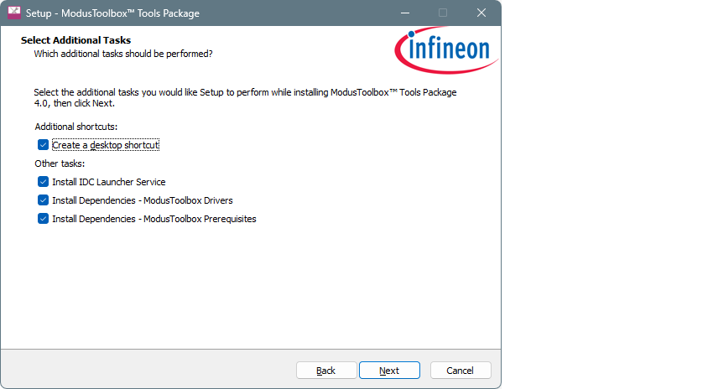
Task: Close the Setup window
Action: click(481, 13)
